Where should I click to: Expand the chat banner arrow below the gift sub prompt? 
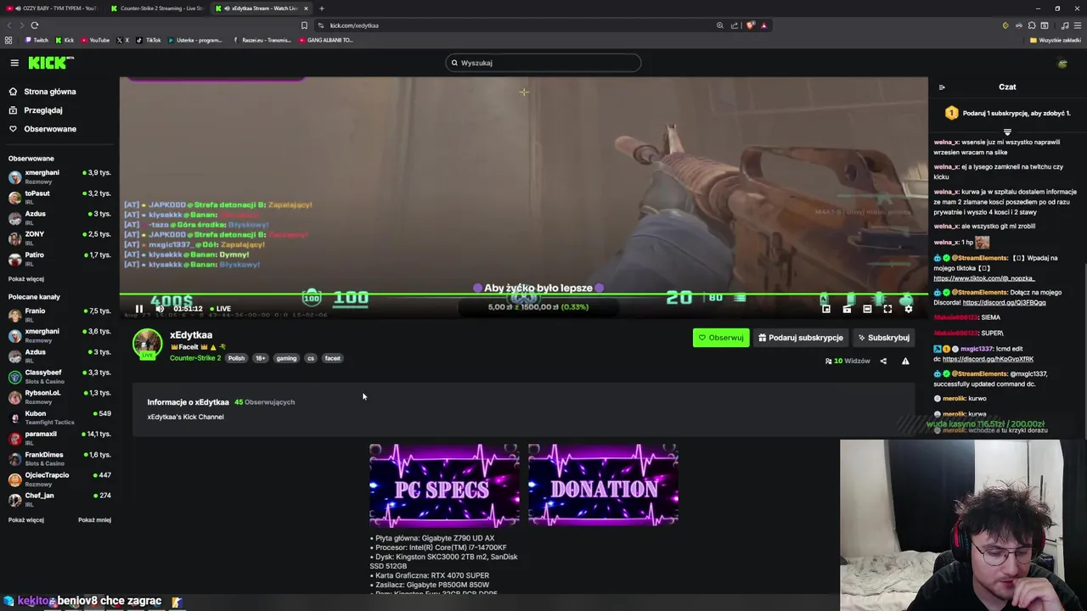coord(1007,132)
